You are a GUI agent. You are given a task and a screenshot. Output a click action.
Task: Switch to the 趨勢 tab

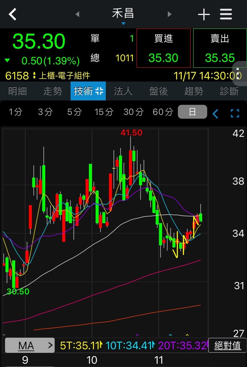194,91
